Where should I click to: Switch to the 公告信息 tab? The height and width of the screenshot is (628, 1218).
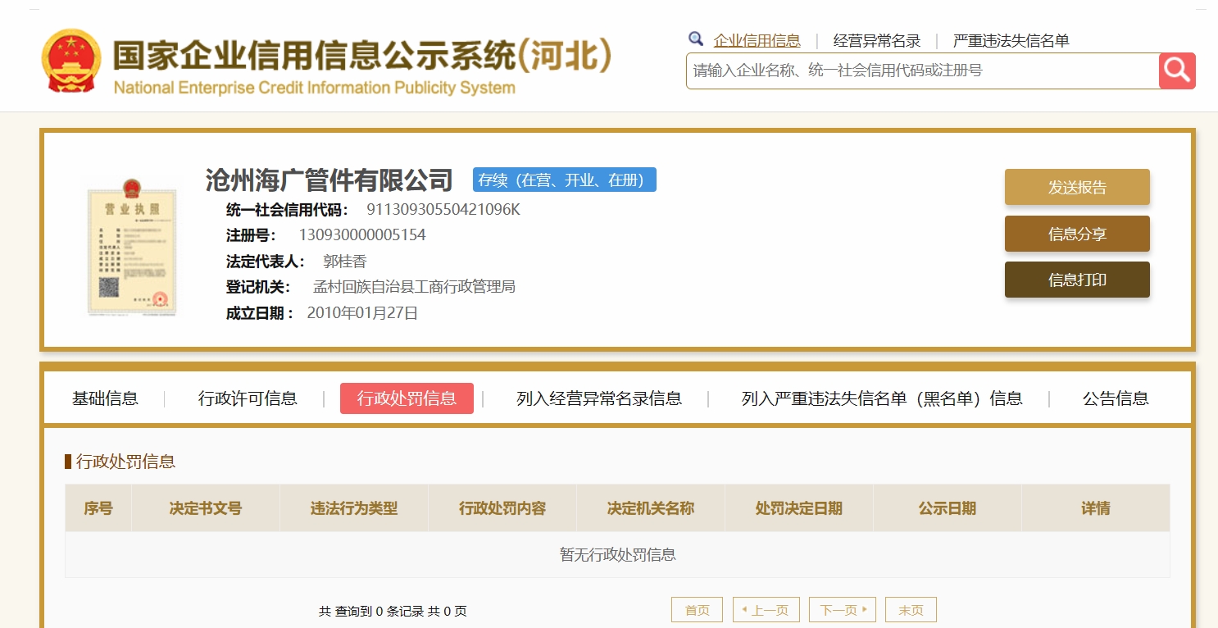1116,398
